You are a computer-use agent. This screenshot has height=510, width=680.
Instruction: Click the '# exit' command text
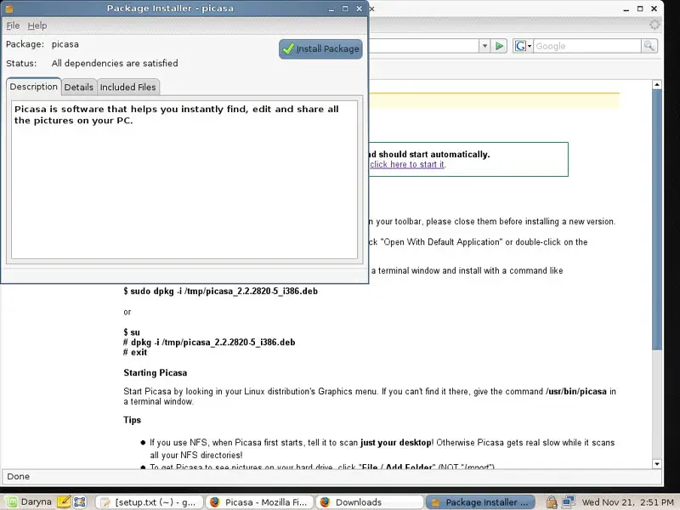[x=135, y=352]
